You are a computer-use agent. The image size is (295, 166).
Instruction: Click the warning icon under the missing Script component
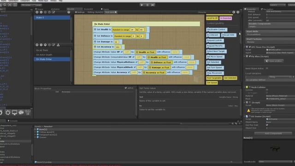tap(248, 111)
